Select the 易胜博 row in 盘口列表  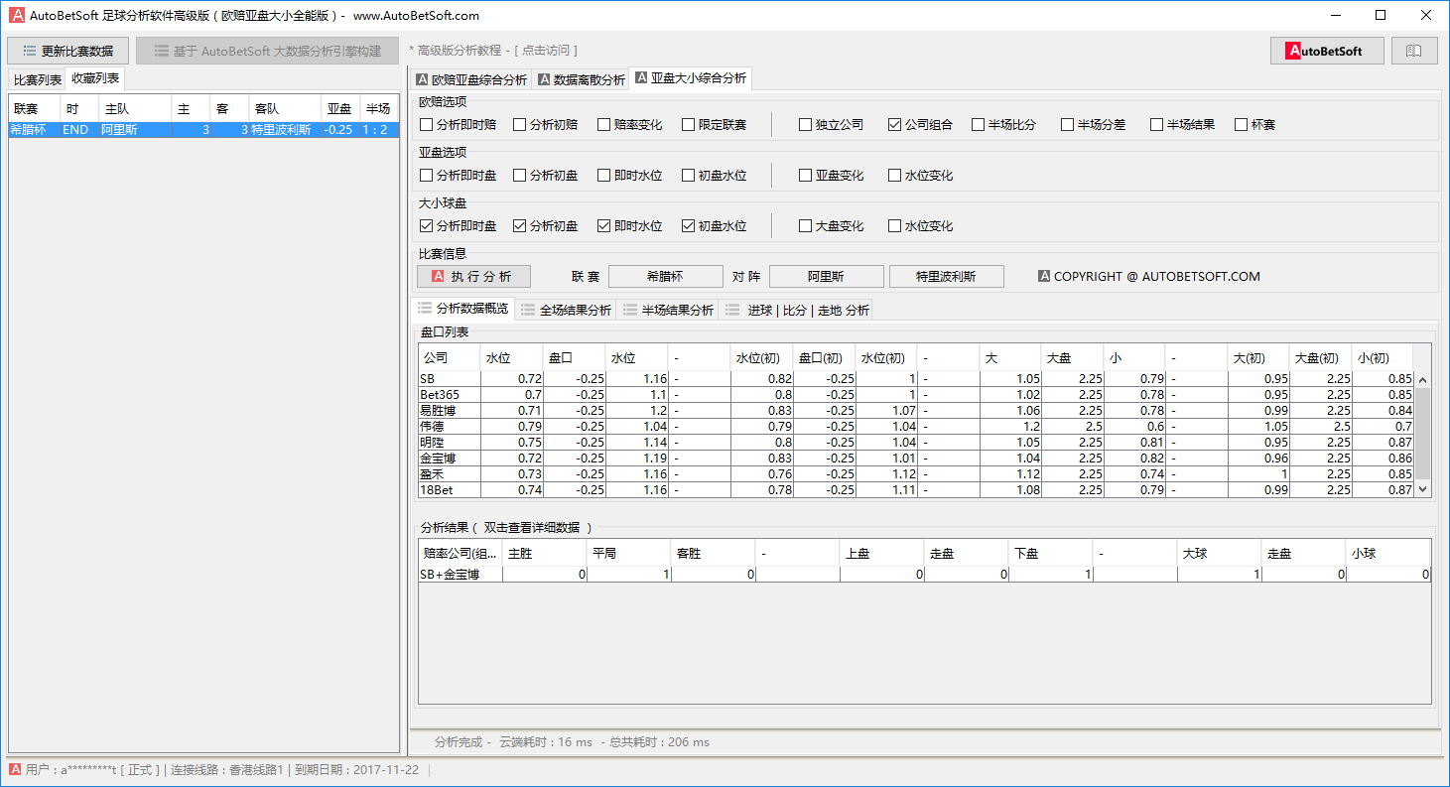917,411
